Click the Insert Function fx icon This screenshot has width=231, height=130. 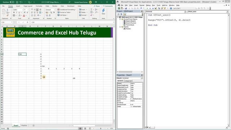point(27,22)
